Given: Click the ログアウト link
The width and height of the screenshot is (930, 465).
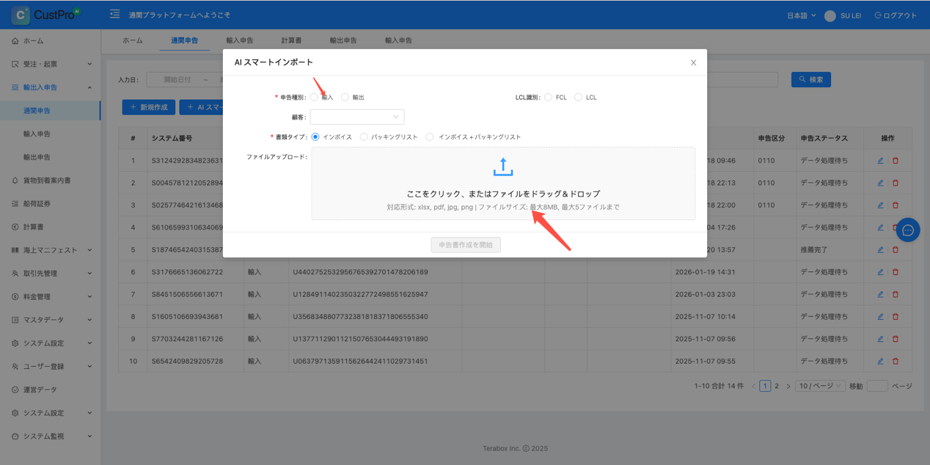Looking at the screenshot, I should [896, 15].
